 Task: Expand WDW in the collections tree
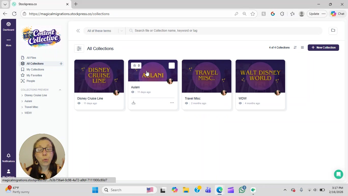pyautogui.click(x=22, y=113)
